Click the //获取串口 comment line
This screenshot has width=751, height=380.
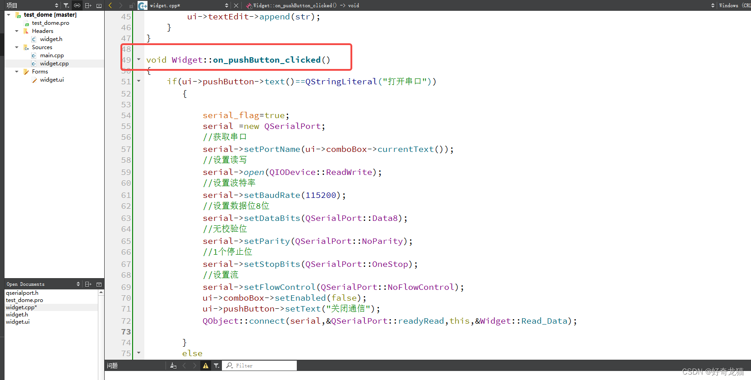point(225,137)
